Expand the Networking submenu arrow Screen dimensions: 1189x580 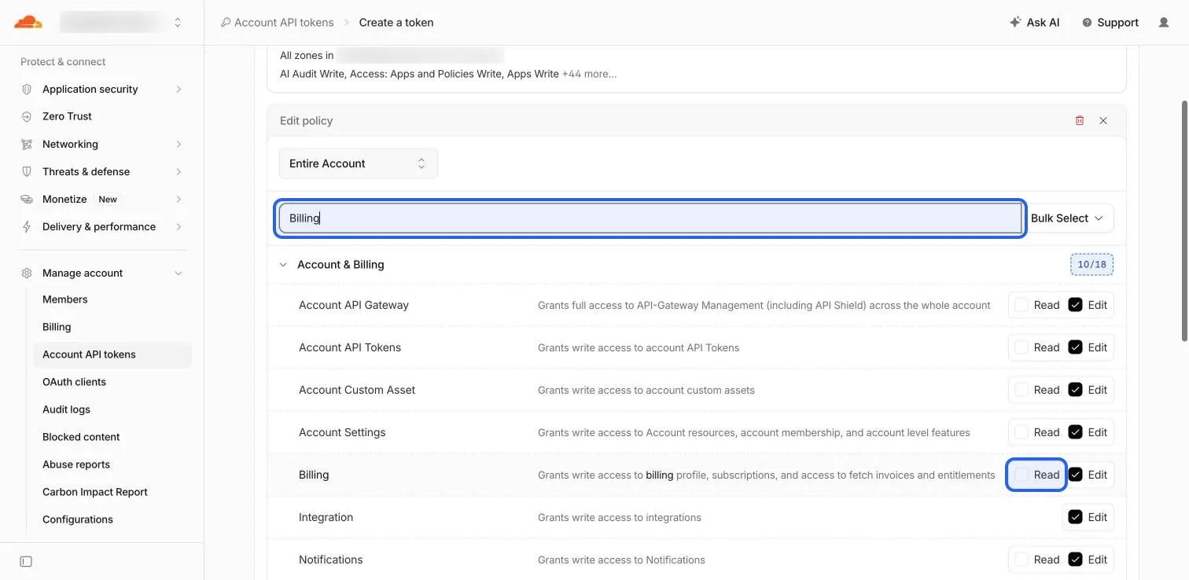pos(179,144)
